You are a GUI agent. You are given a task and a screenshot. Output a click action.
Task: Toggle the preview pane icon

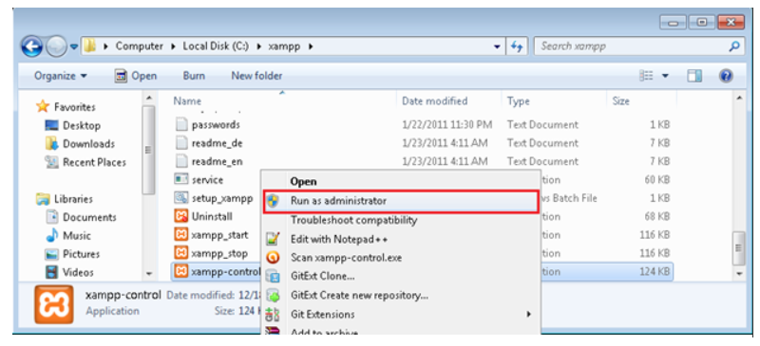click(x=694, y=76)
